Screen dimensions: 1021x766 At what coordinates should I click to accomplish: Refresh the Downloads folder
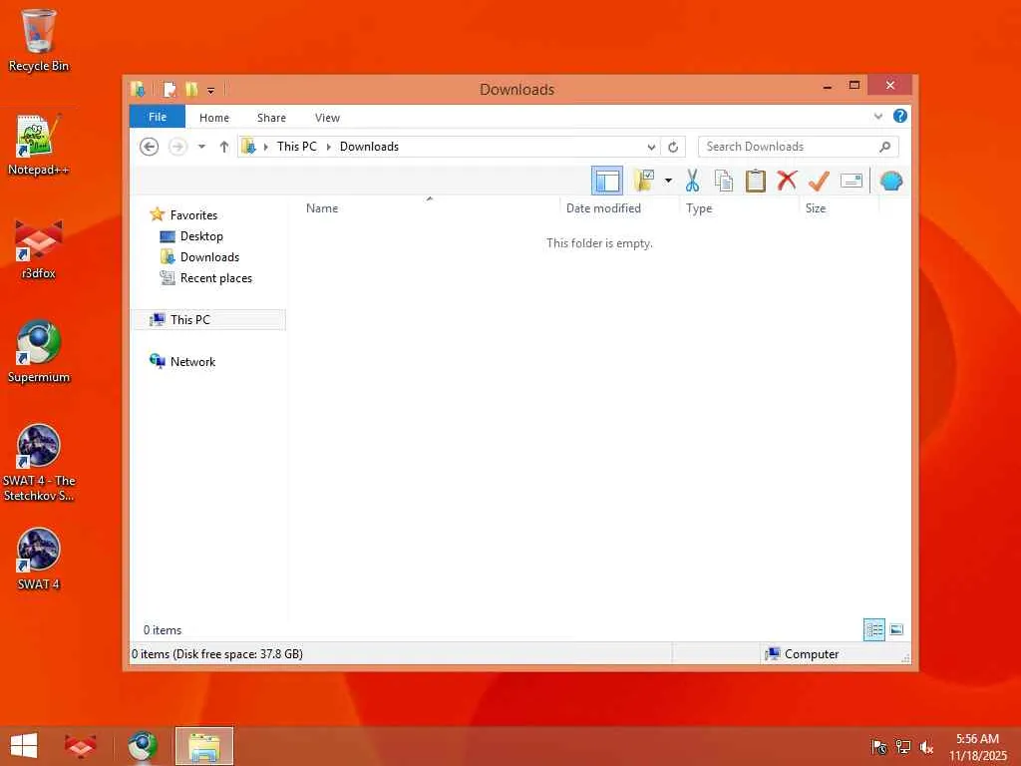(673, 148)
